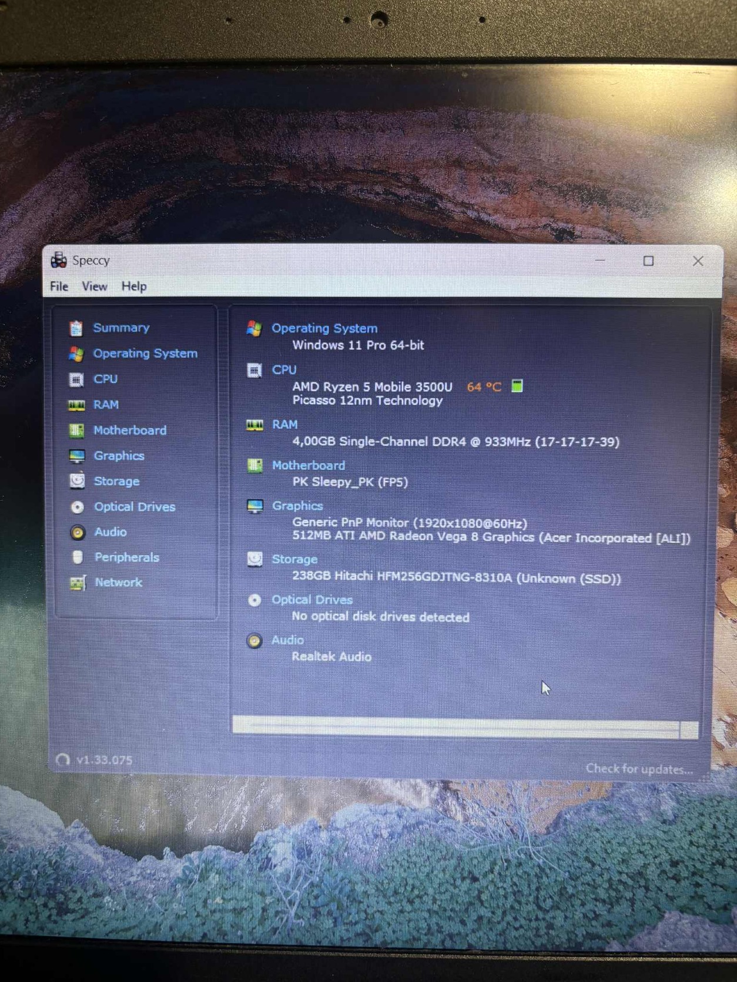Maximize the Speccy window
Image resolution: width=737 pixels, height=982 pixels.
click(648, 261)
